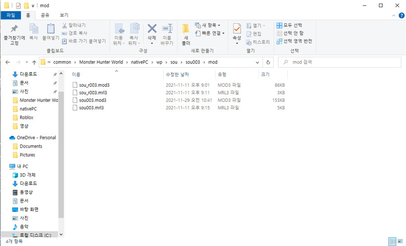Select Local Disk (로컬 디스크 C:)
The width and height of the screenshot is (406, 246).
point(35,235)
